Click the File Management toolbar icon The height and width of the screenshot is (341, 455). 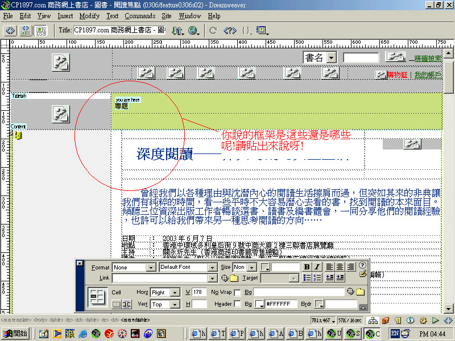pos(177,30)
